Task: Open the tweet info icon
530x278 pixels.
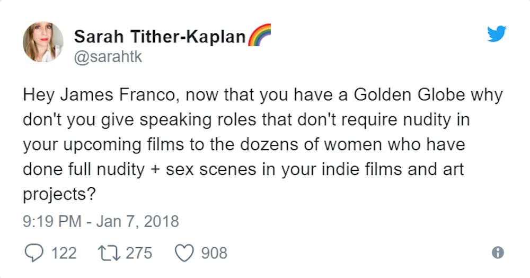Action: 497,254
